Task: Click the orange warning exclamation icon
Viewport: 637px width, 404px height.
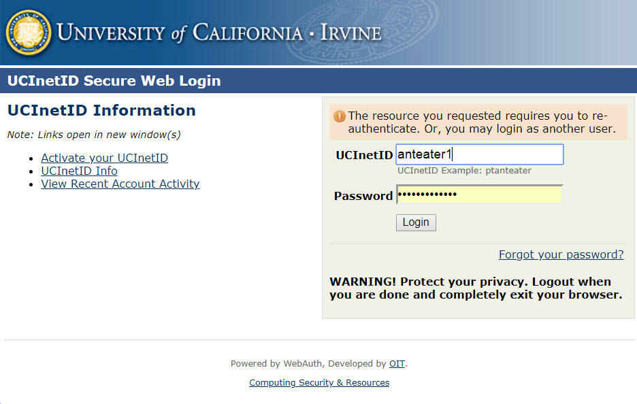Action: click(339, 116)
